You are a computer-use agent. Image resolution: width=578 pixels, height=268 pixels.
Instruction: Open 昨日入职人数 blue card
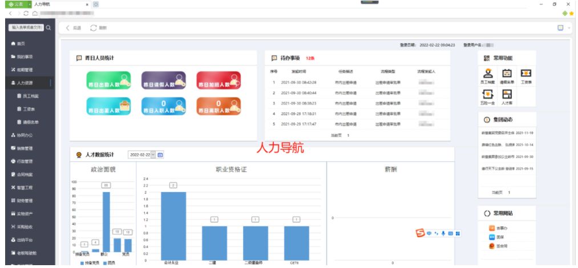164,106
